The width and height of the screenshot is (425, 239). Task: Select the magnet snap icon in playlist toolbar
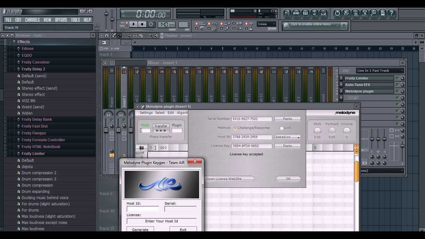point(107,36)
